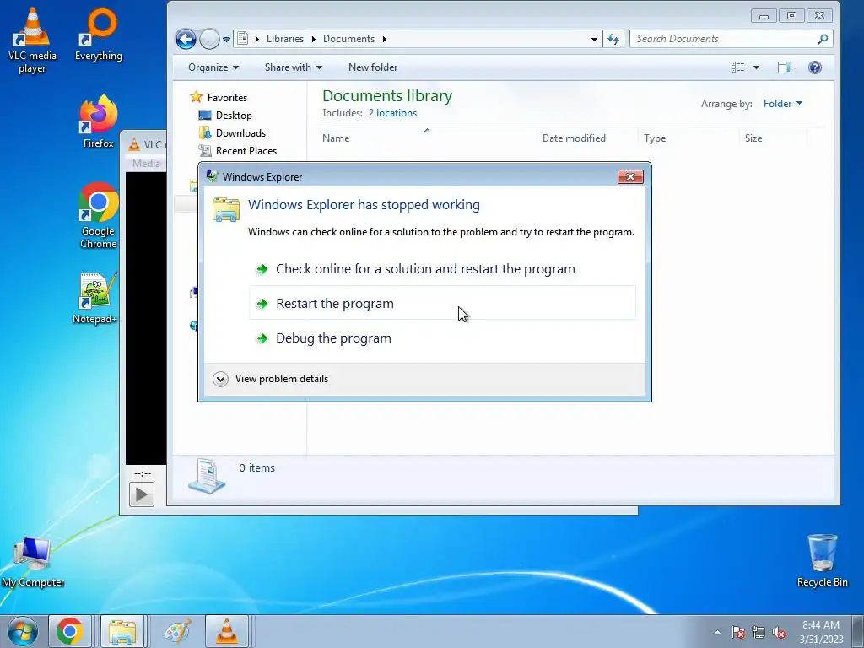The height and width of the screenshot is (648, 864).
Task: Click Documents in the breadcrumb
Action: [348, 39]
